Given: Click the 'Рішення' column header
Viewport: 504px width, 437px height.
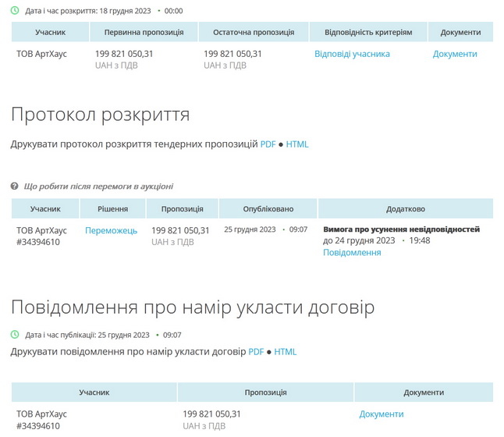Looking at the screenshot, I should pyautogui.click(x=112, y=209).
